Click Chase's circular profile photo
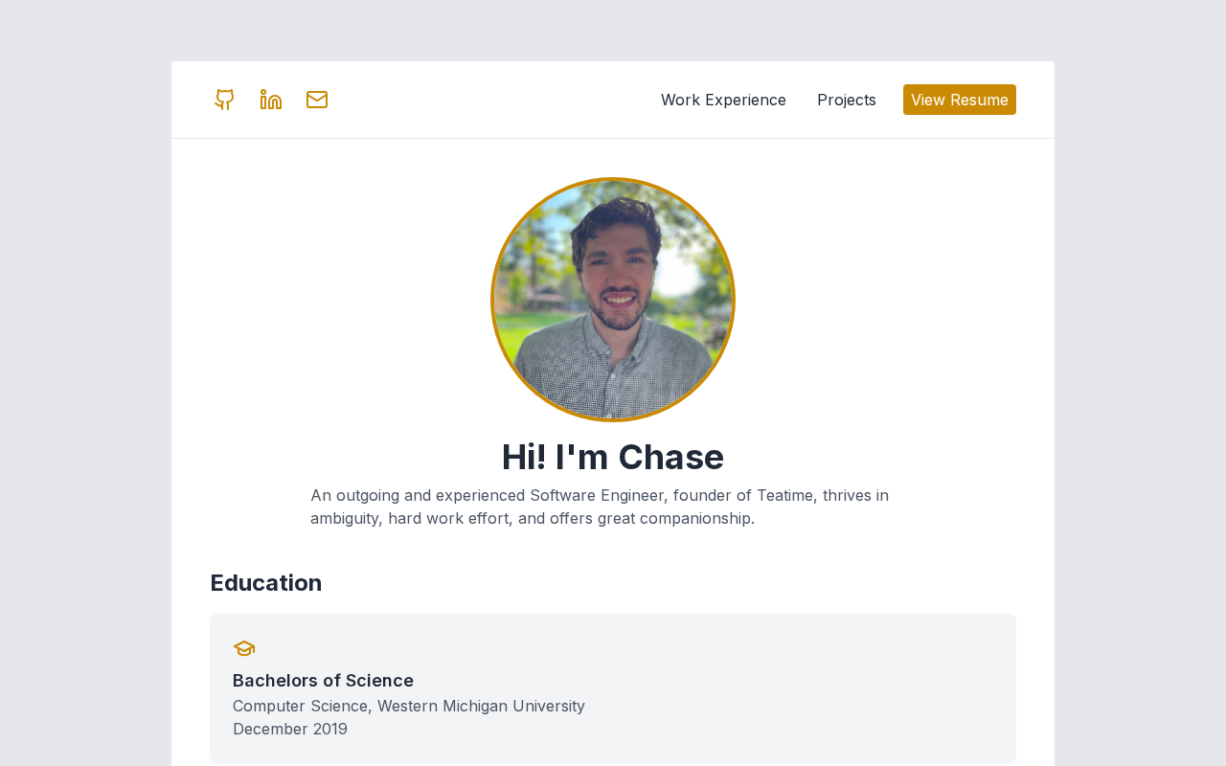 coord(613,300)
